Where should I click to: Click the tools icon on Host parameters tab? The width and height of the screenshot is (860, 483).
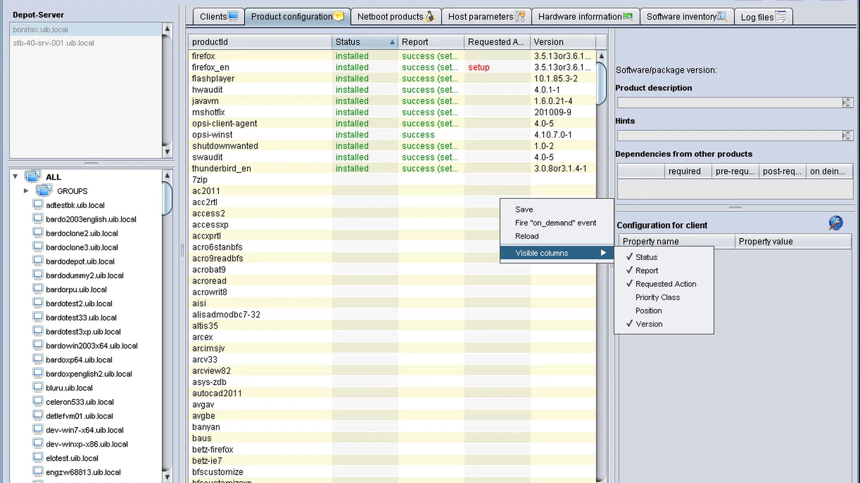tap(520, 16)
